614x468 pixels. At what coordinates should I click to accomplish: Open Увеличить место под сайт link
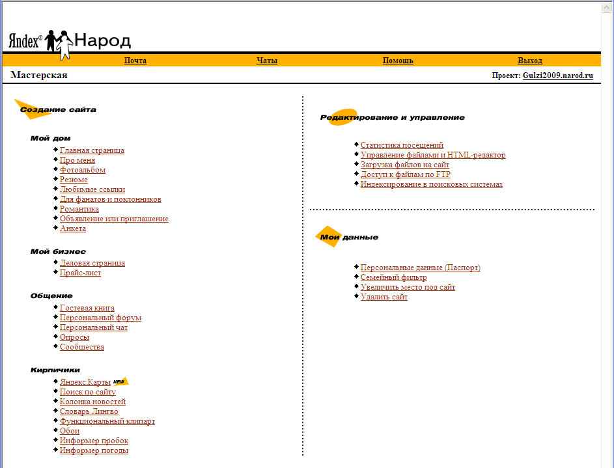coord(408,287)
